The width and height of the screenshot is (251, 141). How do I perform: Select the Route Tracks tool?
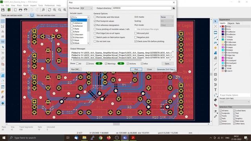coord(215,38)
